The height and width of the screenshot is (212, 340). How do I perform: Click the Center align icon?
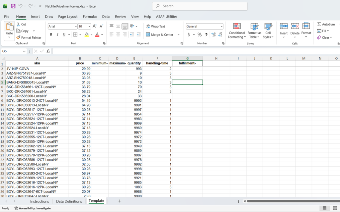pyautogui.click(x=118, y=34)
